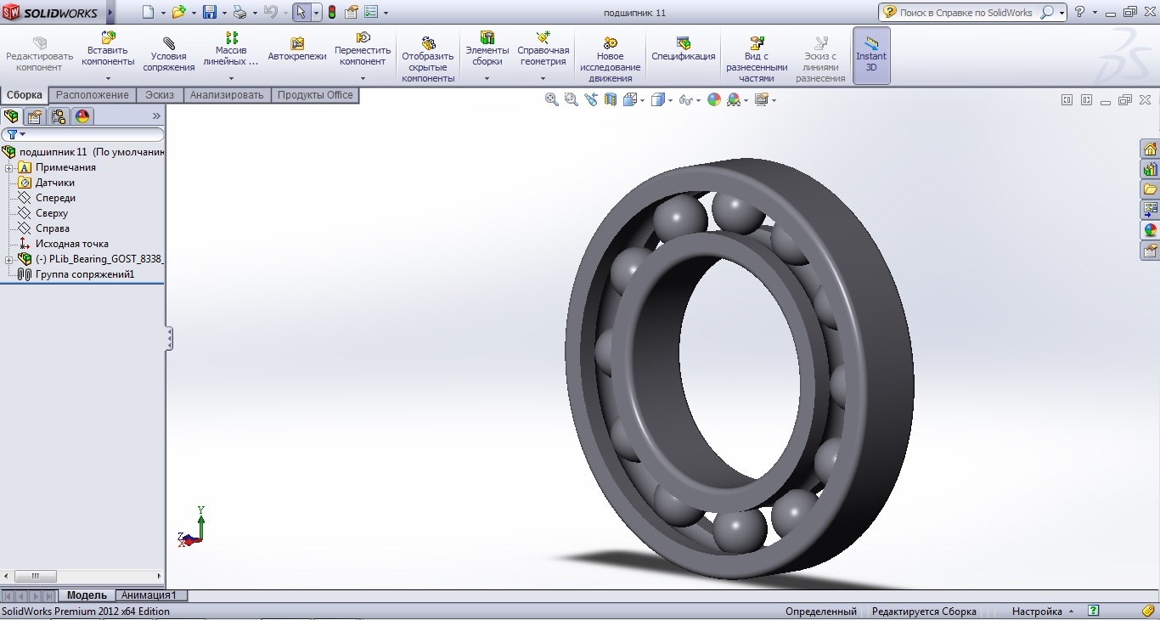The height and width of the screenshot is (620, 1160).
Task: Open Спецификация bill of materials
Action: click(x=683, y=49)
